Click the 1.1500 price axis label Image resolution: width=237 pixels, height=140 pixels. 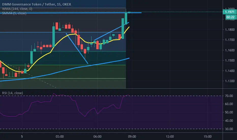[x=230, y=60]
